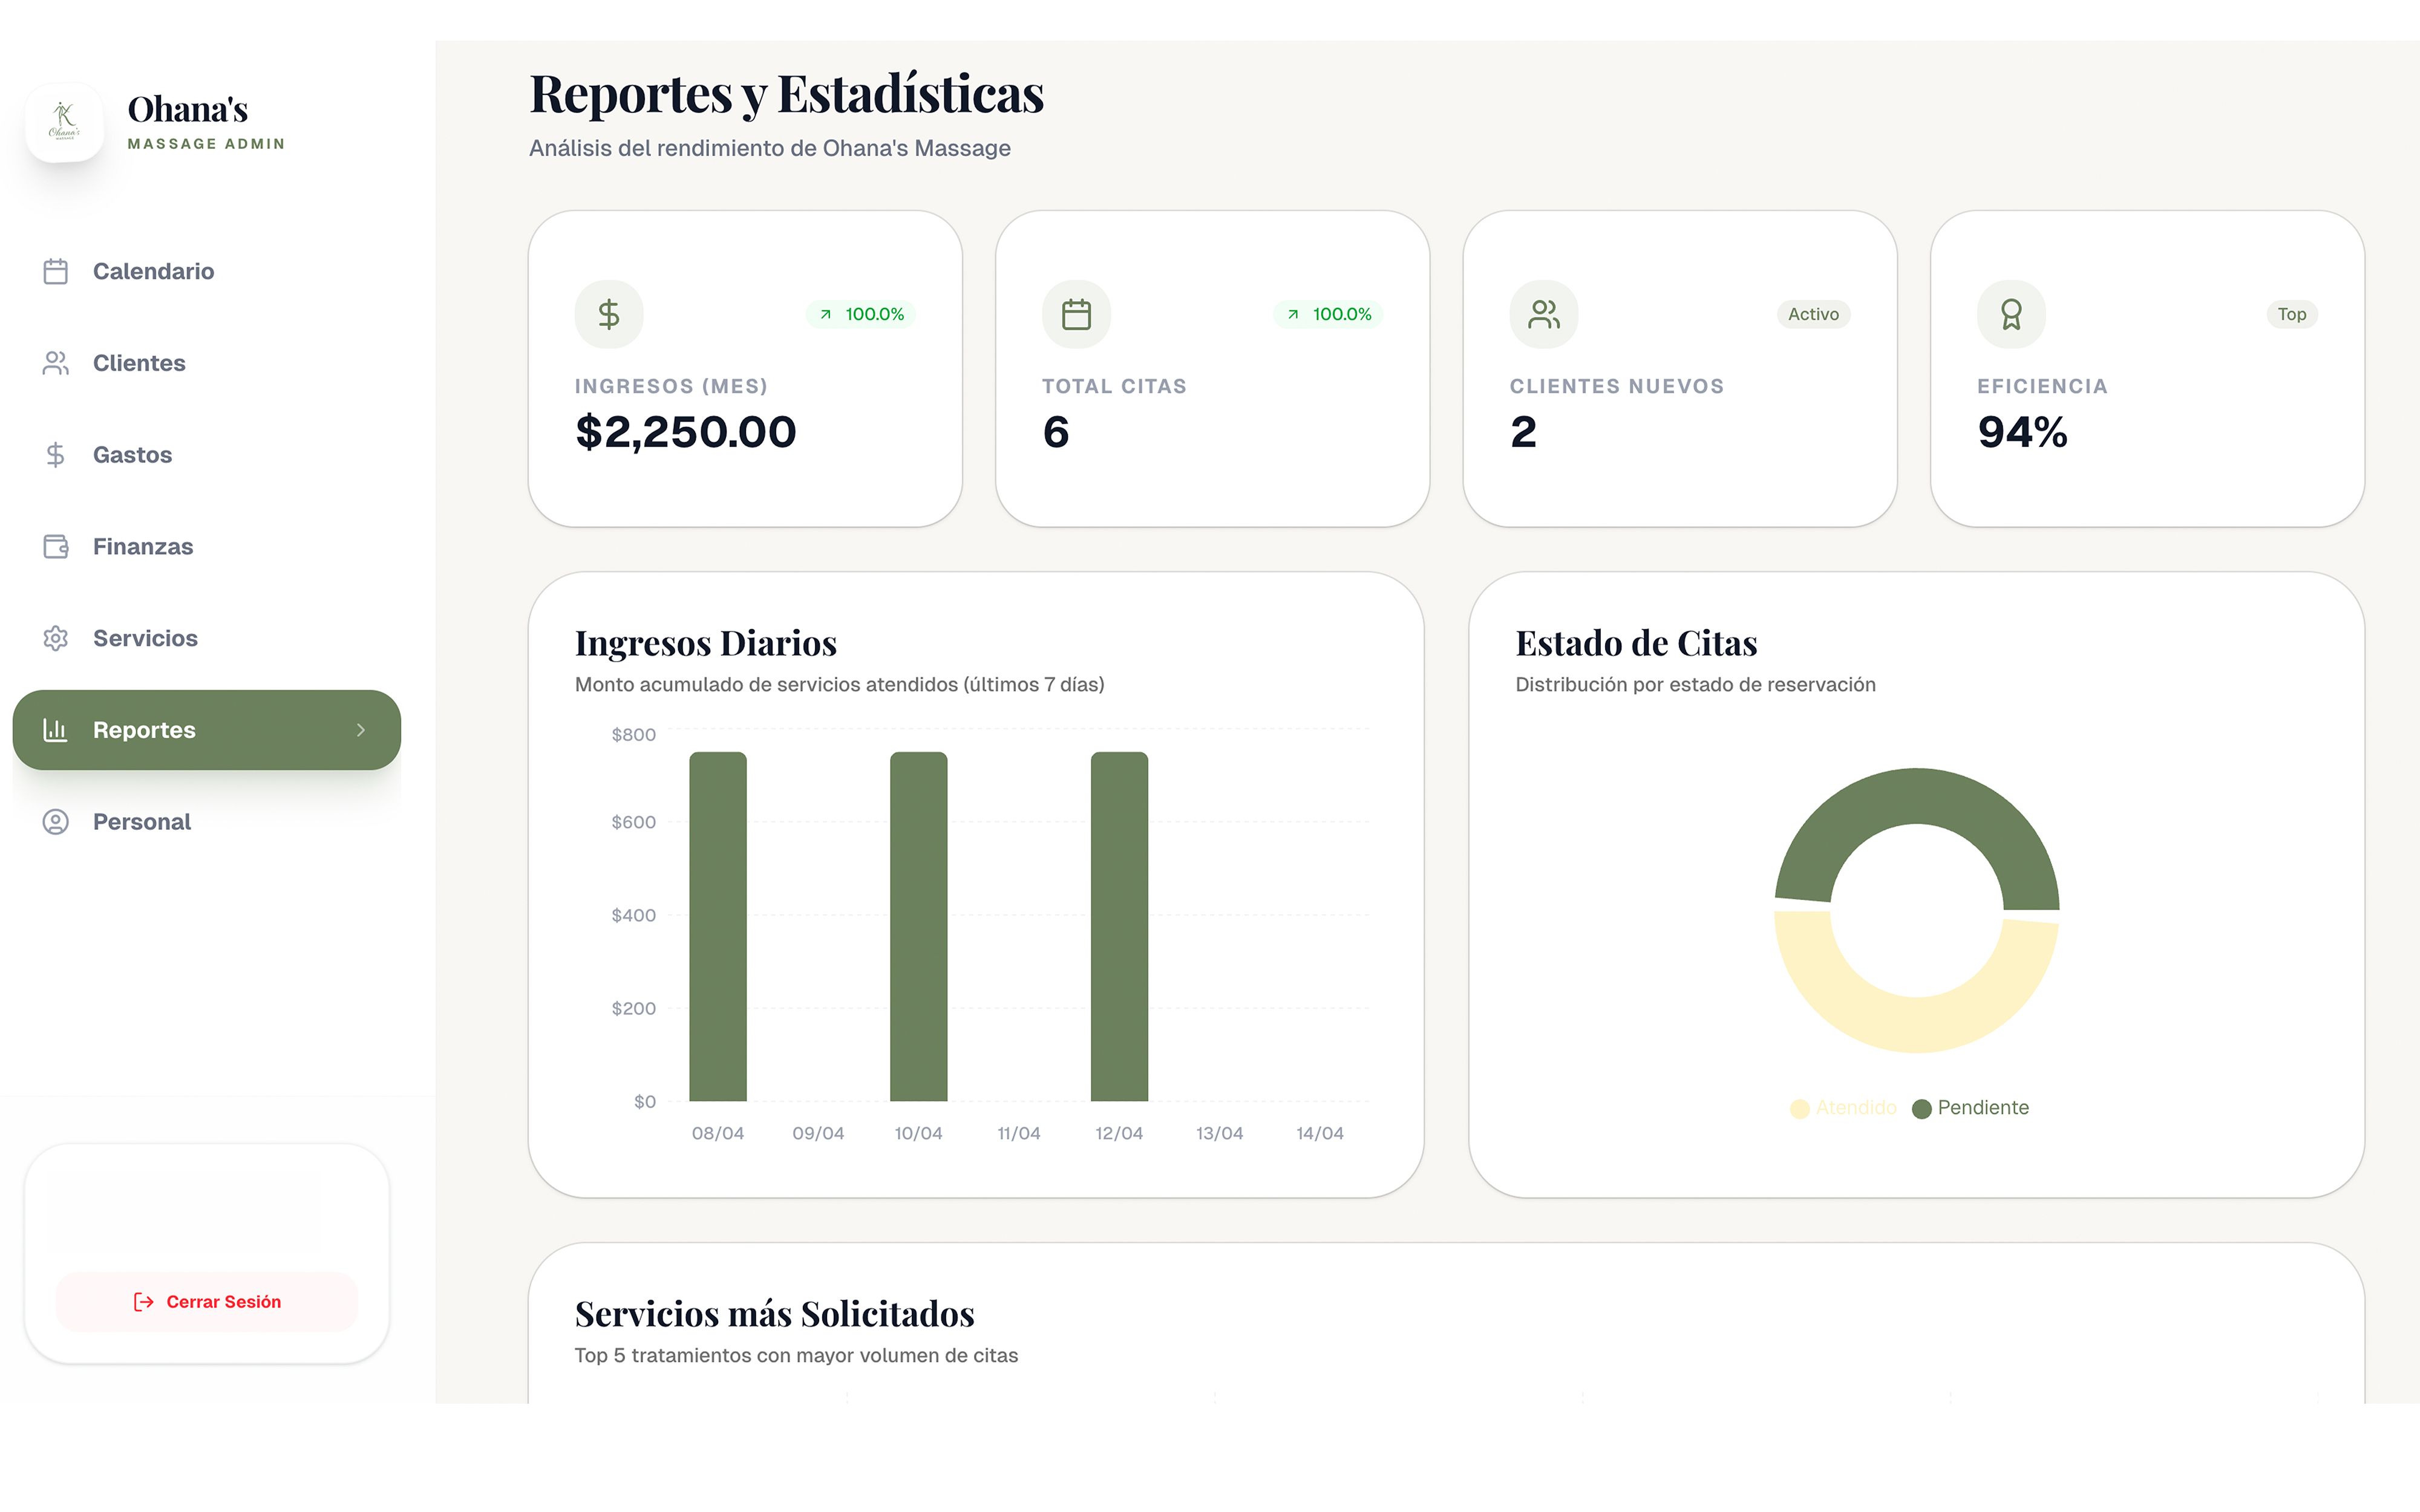This screenshot has height=1512, width=2420.
Task: Click the award ribbon icon on Eficiencia card
Action: (x=2011, y=315)
